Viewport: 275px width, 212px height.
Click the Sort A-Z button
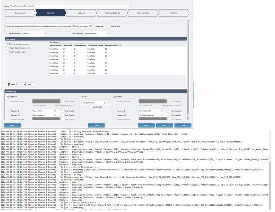pos(28,84)
